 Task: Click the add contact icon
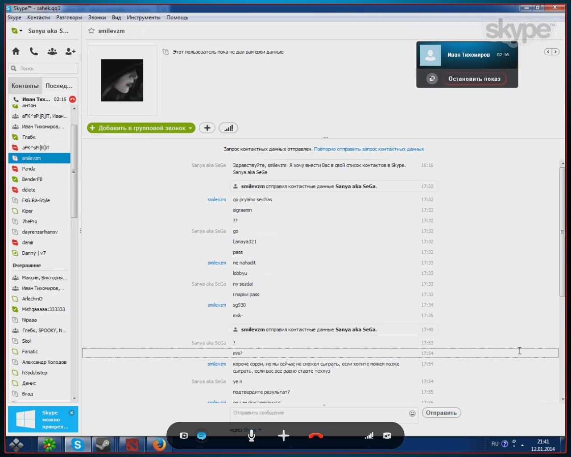(70, 51)
